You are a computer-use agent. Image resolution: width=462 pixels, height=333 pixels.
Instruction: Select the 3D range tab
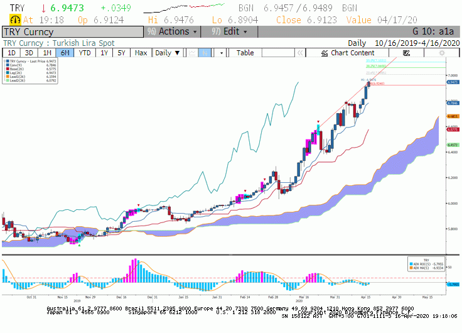(x=29, y=53)
